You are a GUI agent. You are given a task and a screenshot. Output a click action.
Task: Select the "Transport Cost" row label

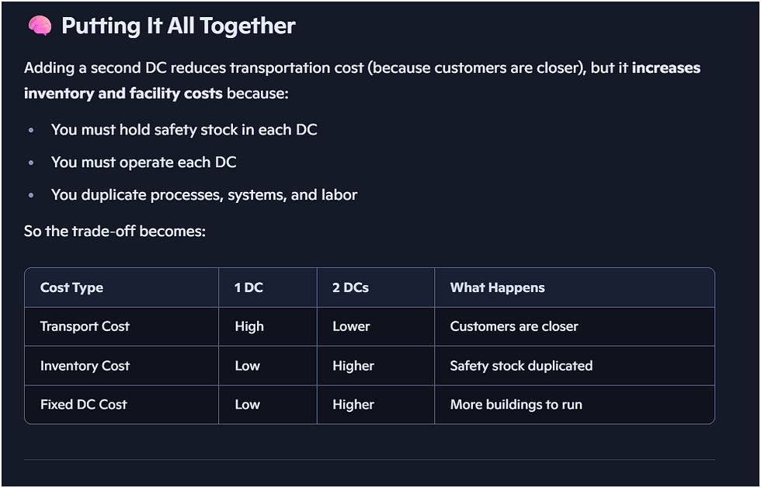coord(85,326)
